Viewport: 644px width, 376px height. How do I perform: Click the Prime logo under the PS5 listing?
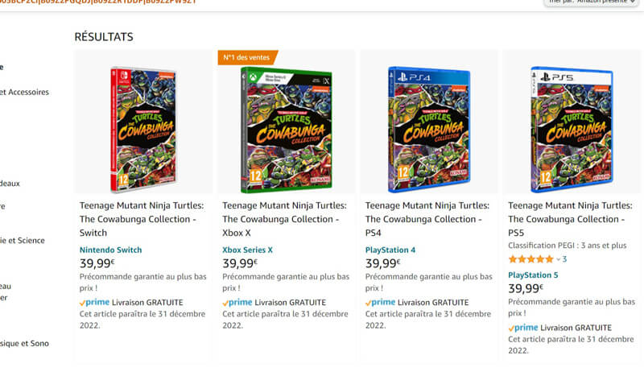(523, 328)
